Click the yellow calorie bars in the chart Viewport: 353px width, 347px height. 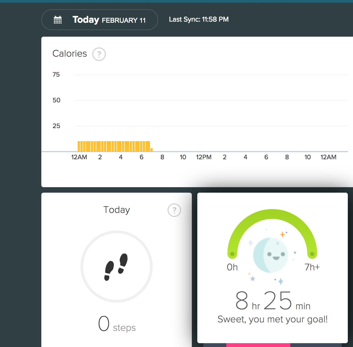click(115, 146)
